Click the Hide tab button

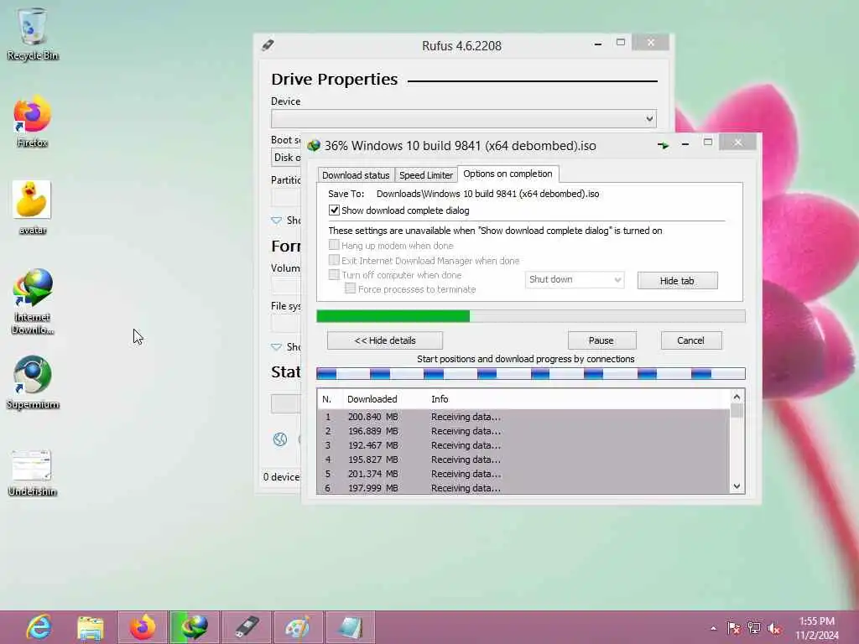click(x=677, y=280)
